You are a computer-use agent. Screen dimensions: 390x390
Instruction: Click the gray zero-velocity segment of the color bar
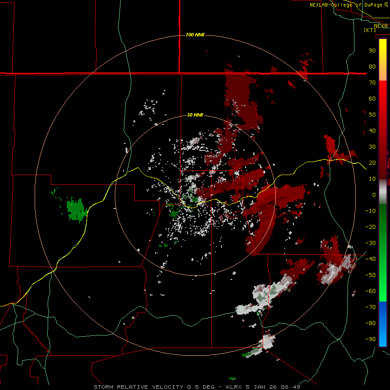(x=383, y=192)
